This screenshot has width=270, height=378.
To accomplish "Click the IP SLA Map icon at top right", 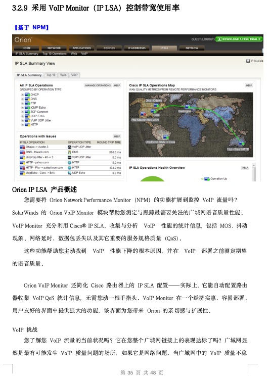I will (x=248, y=61).
